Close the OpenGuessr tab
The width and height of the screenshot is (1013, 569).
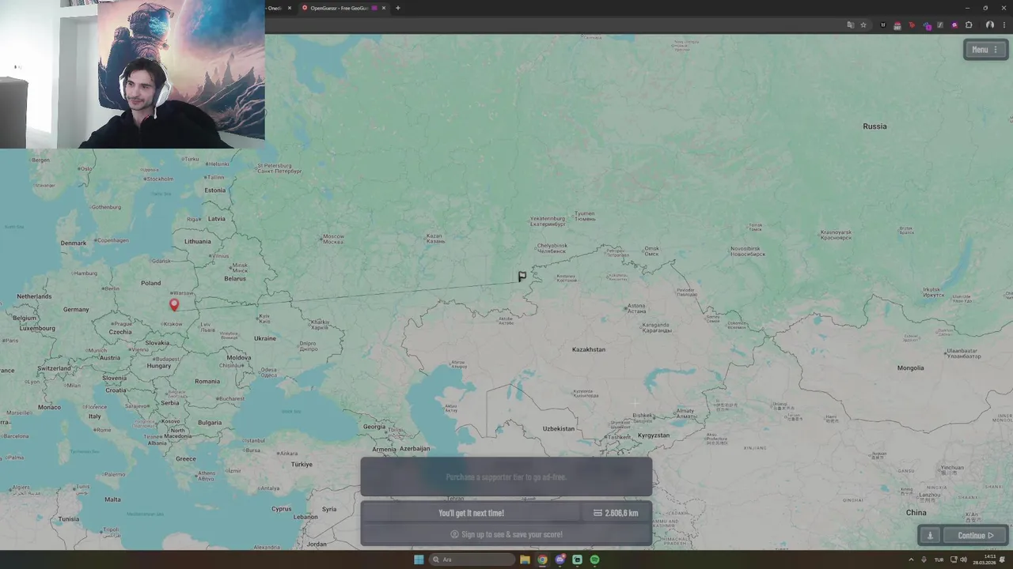coord(384,8)
